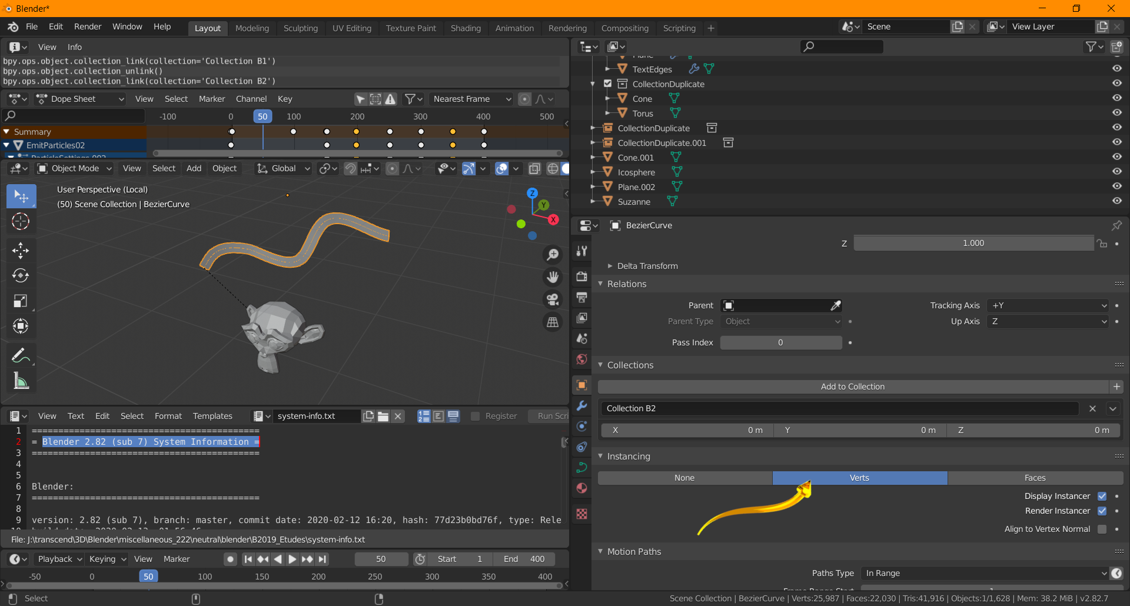Open the Global transform orientation dropdown
Viewport: 1130px width, 606px height.
pyautogui.click(x=283, y=168)
